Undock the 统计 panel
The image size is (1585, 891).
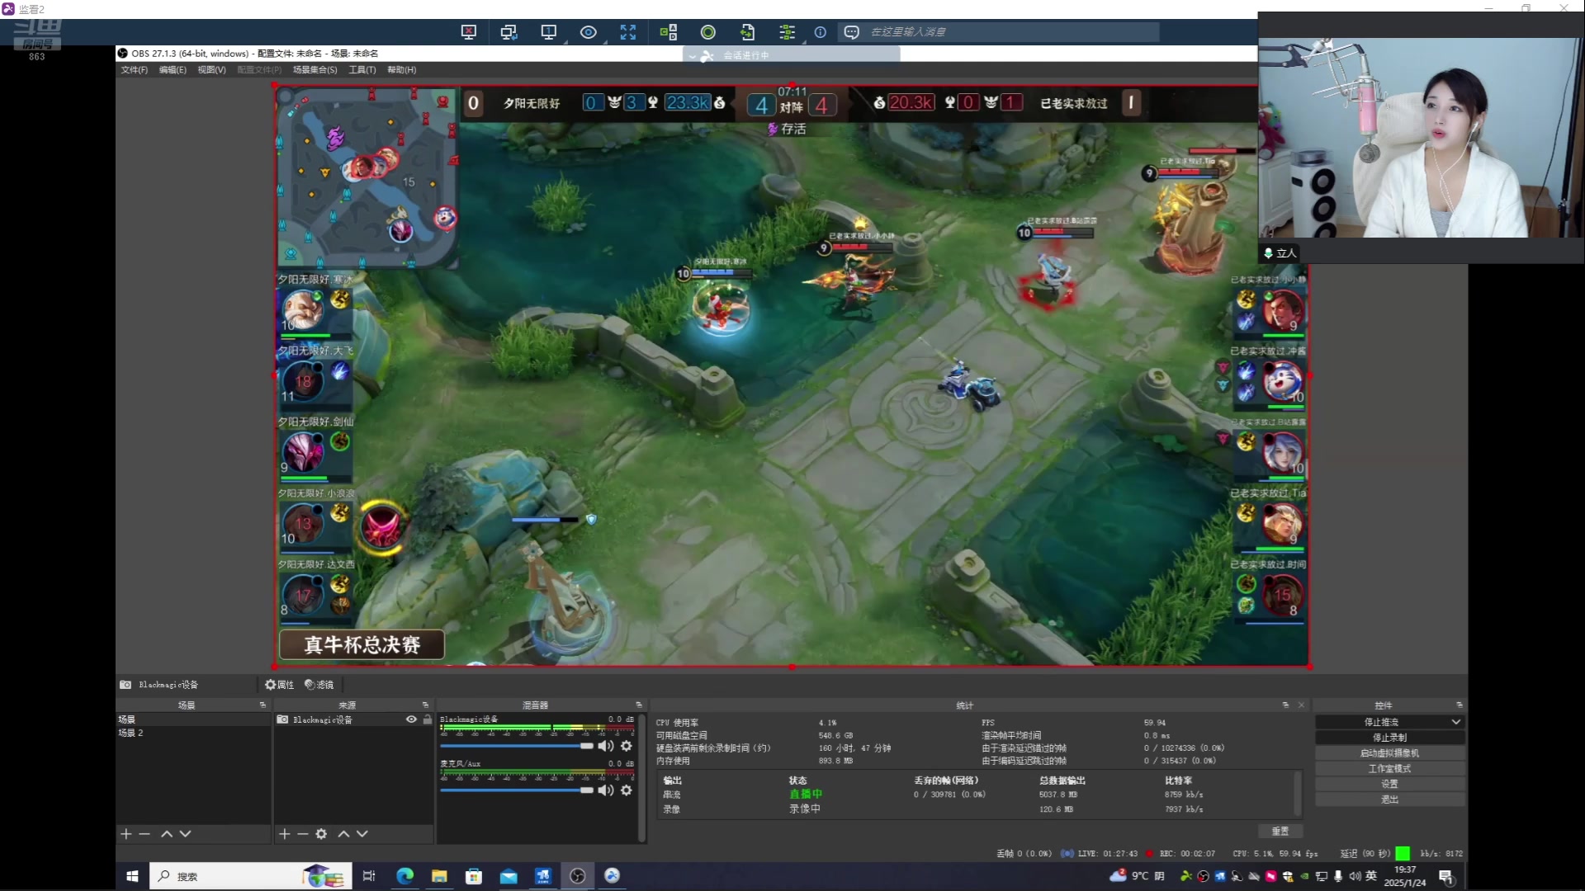pos(1285,705)
